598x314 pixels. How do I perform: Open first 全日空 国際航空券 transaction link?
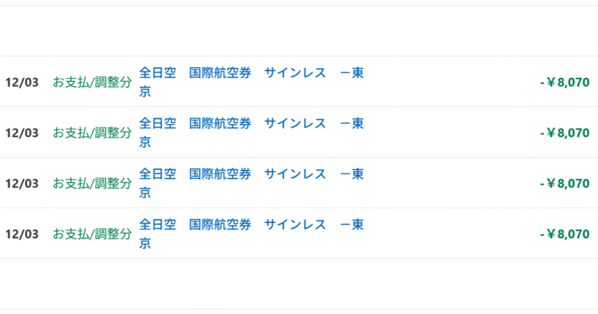pyautogui.click(x=251, y=74)
